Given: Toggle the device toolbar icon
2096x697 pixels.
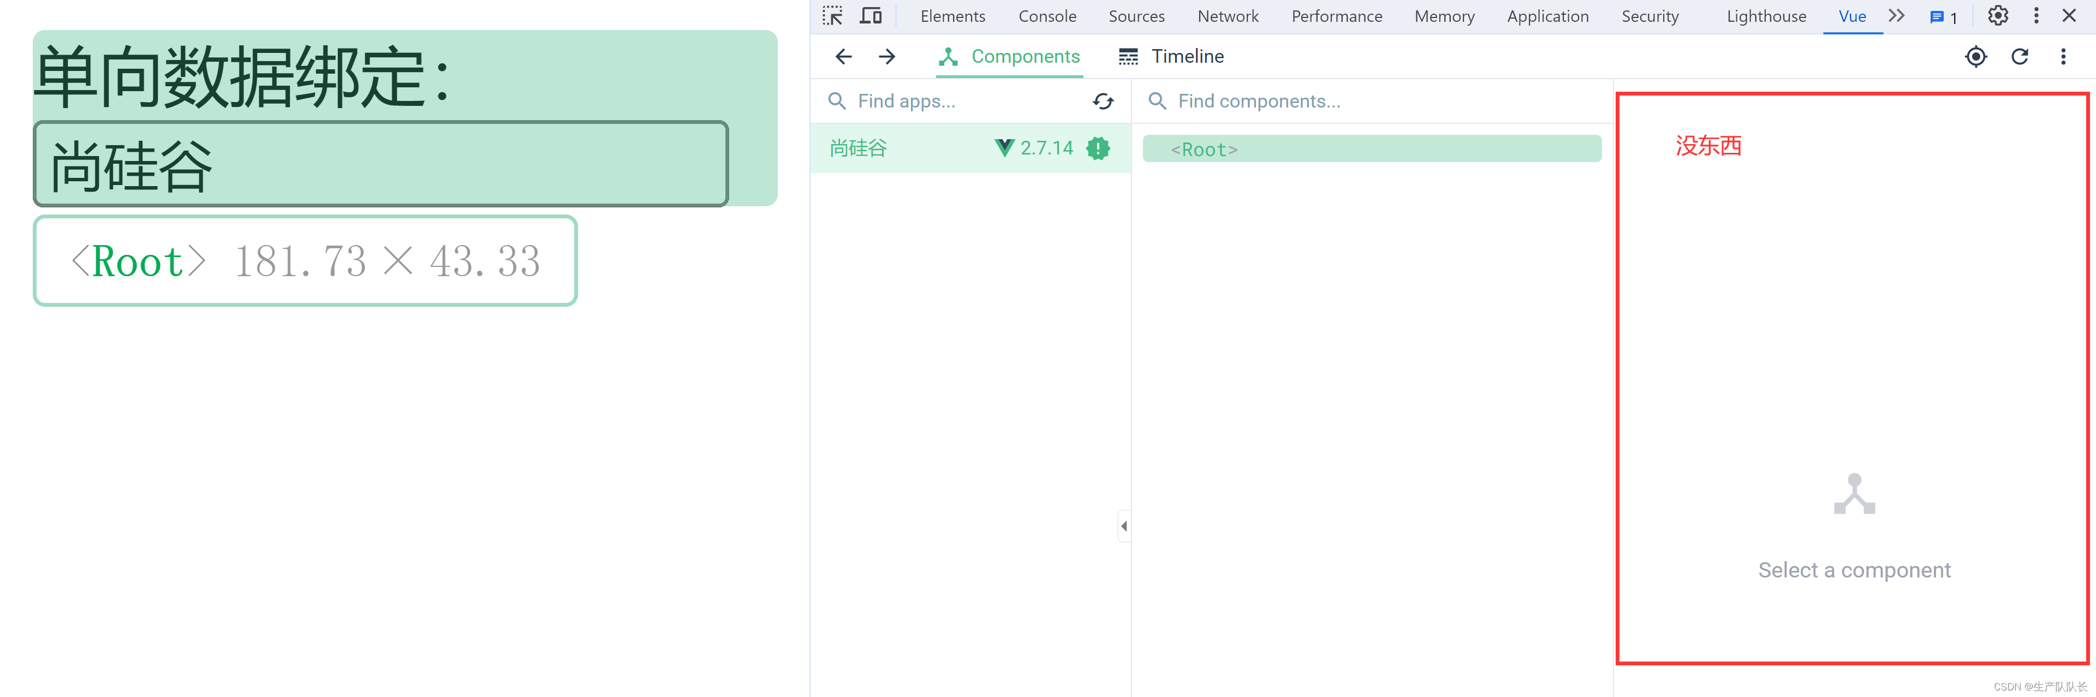Looking at the screenshot, I should tap(871, 15).
